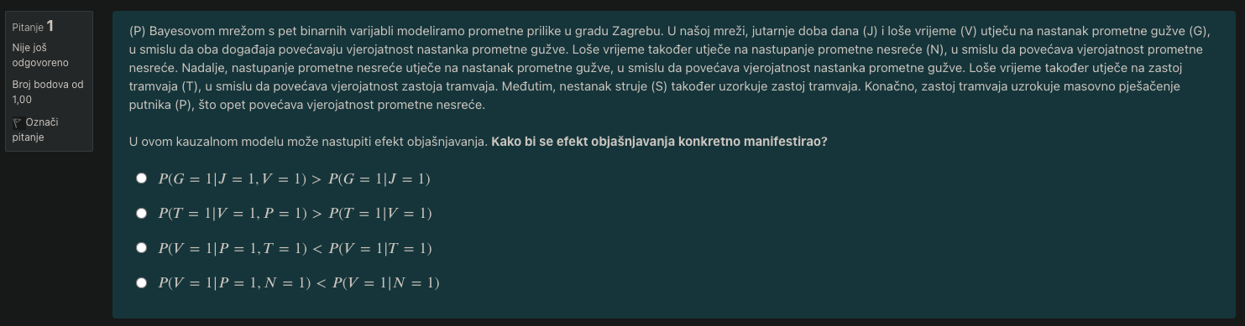Click the Pitanje 1 heading
This screenshot has height=326, width=1245.
[34, 26]
